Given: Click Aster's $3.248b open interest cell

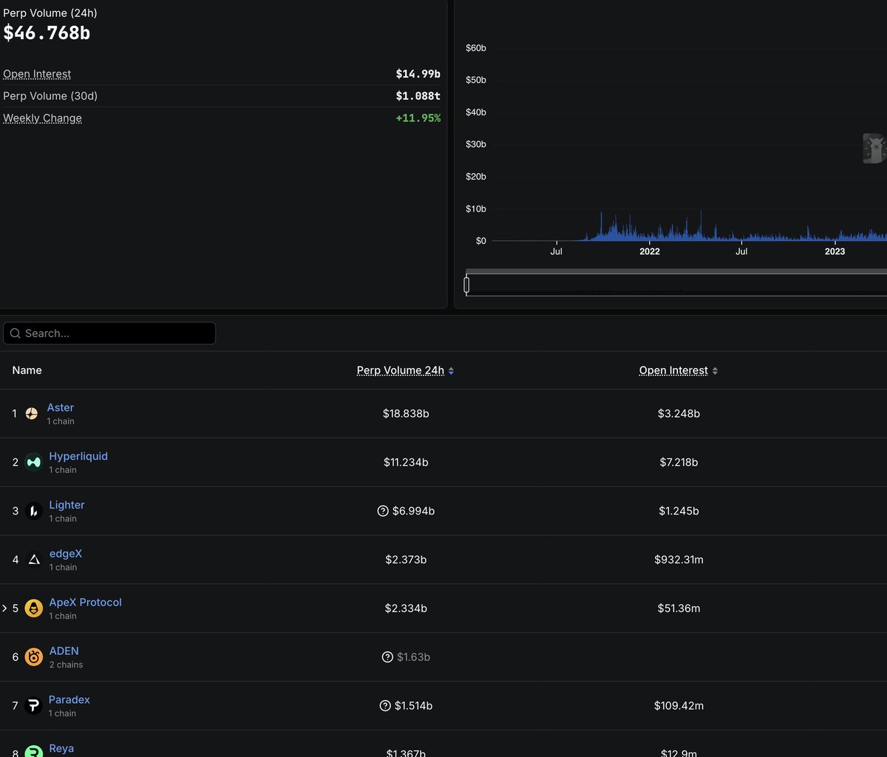Looking at the screenshot, I should pos(679,413).
